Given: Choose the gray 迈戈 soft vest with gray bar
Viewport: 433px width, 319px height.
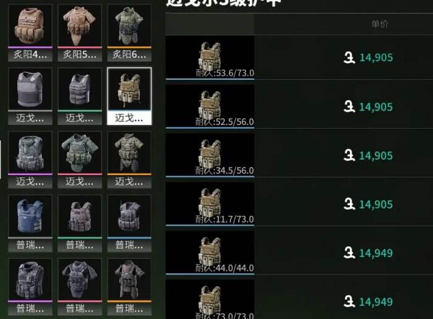Looking at the screenshot, I should (30, 96).
